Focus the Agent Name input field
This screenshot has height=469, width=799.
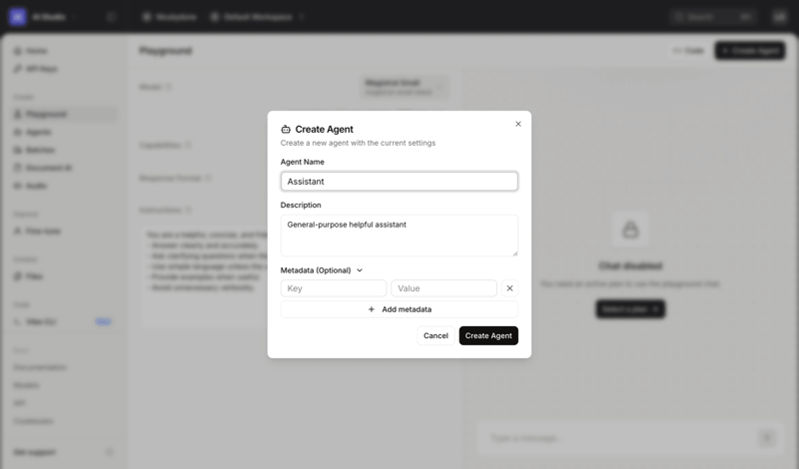pyautogui.click(x=399, y=182)
